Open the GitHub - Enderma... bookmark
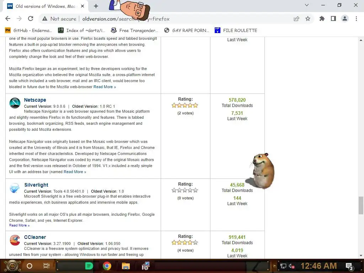The height and width of the screenshot is (273, 364). point(28,31)
